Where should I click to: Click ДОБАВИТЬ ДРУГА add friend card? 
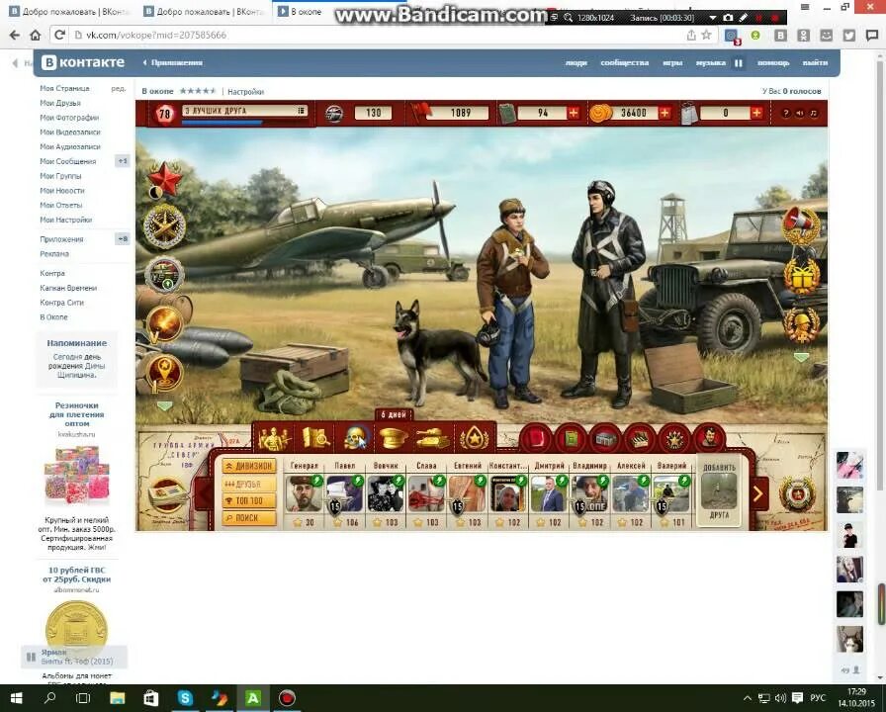719,491
